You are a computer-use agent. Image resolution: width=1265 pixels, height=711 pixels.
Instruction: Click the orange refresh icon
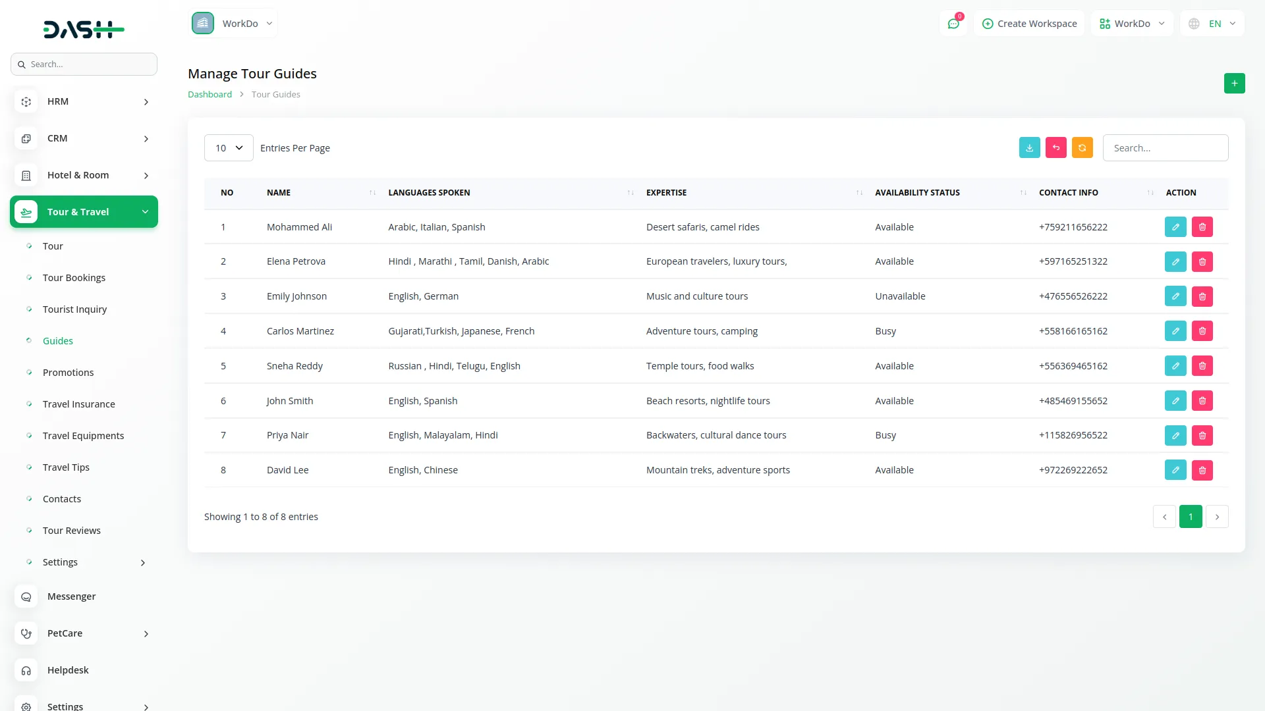[x=1082, y=147]
